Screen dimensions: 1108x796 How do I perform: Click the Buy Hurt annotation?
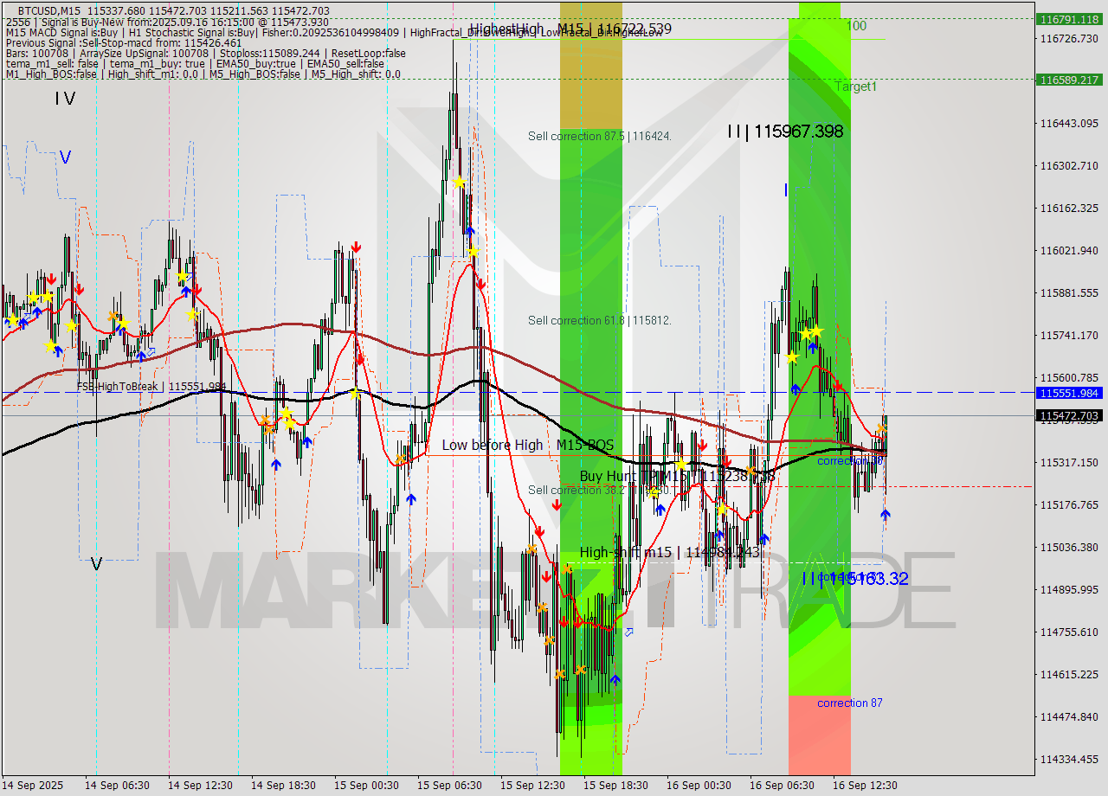(610, 474)
